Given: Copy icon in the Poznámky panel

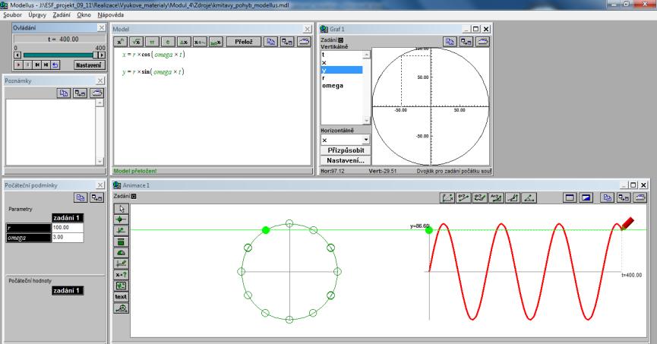Looking at the screenshot, I should 64,93.
